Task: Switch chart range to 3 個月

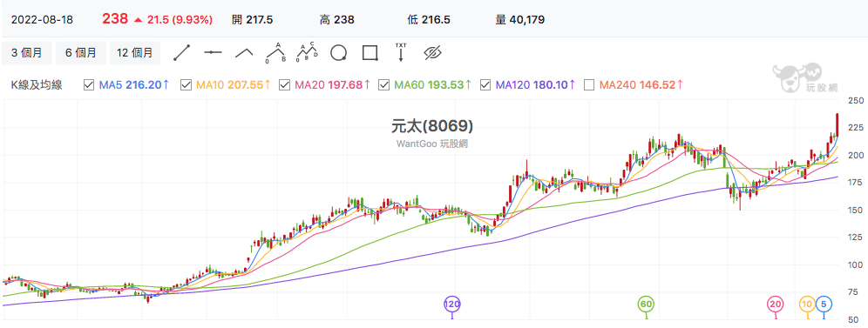Action: (x=26, y=53)
